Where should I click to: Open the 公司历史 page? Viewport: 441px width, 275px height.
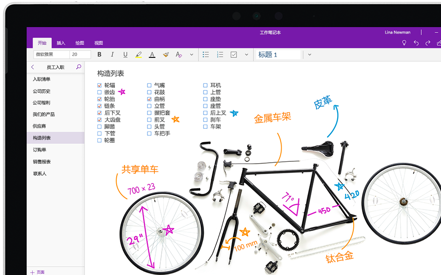[x=56, y=91]
